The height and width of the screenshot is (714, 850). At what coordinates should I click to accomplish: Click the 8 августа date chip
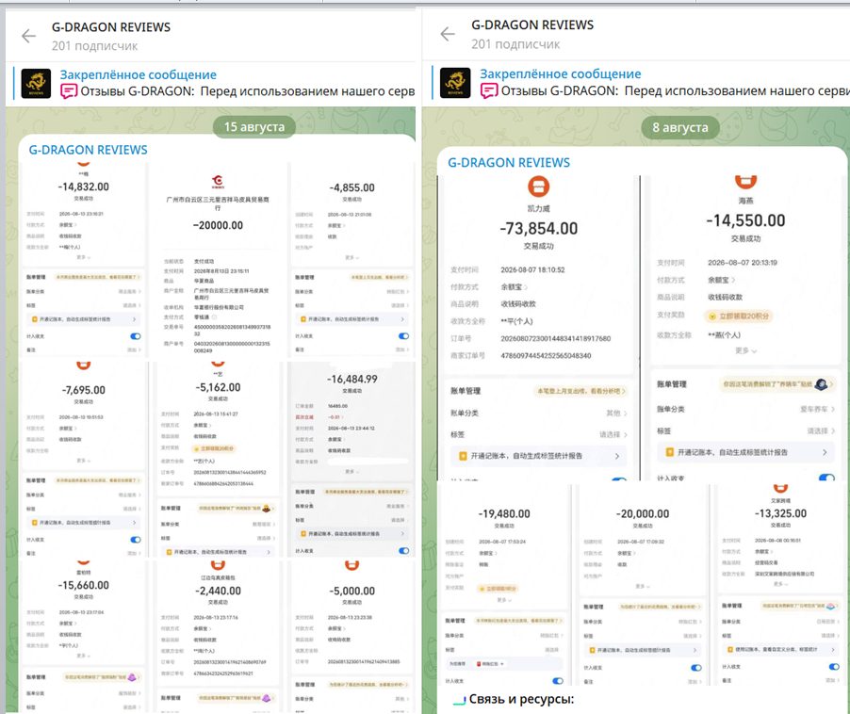coord(680,128)
